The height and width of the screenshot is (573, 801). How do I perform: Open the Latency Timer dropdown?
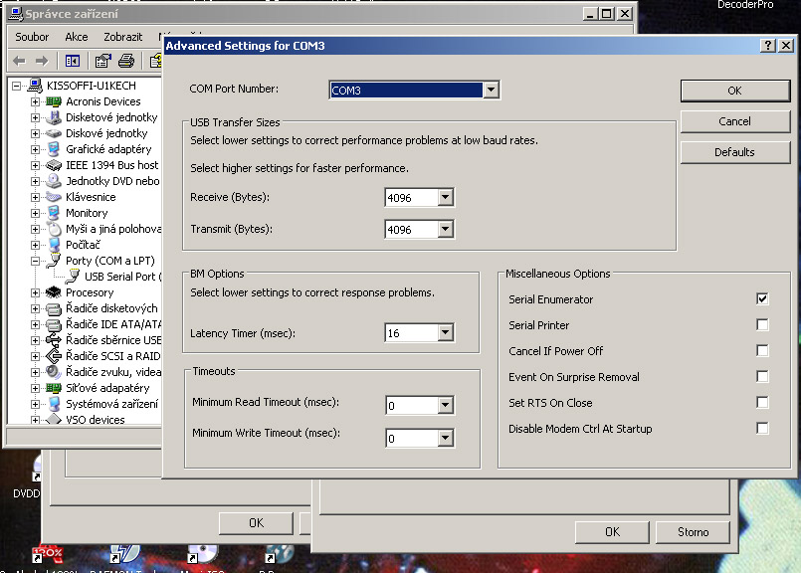(x=446, y=333)
